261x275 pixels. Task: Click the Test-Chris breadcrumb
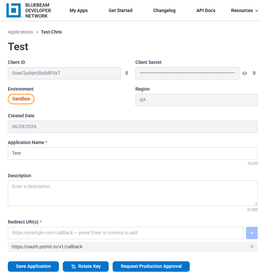pyautogui.click(x=51, y=32)
